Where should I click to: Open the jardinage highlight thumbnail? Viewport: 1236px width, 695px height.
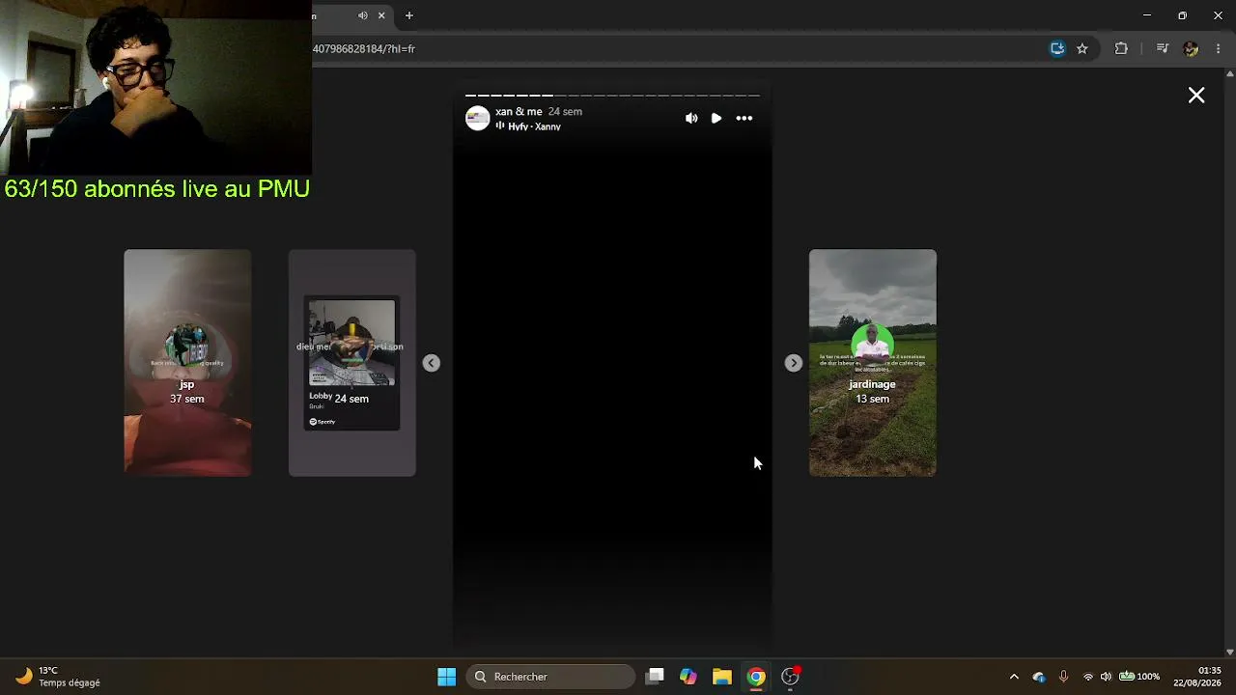pos(873,363)
